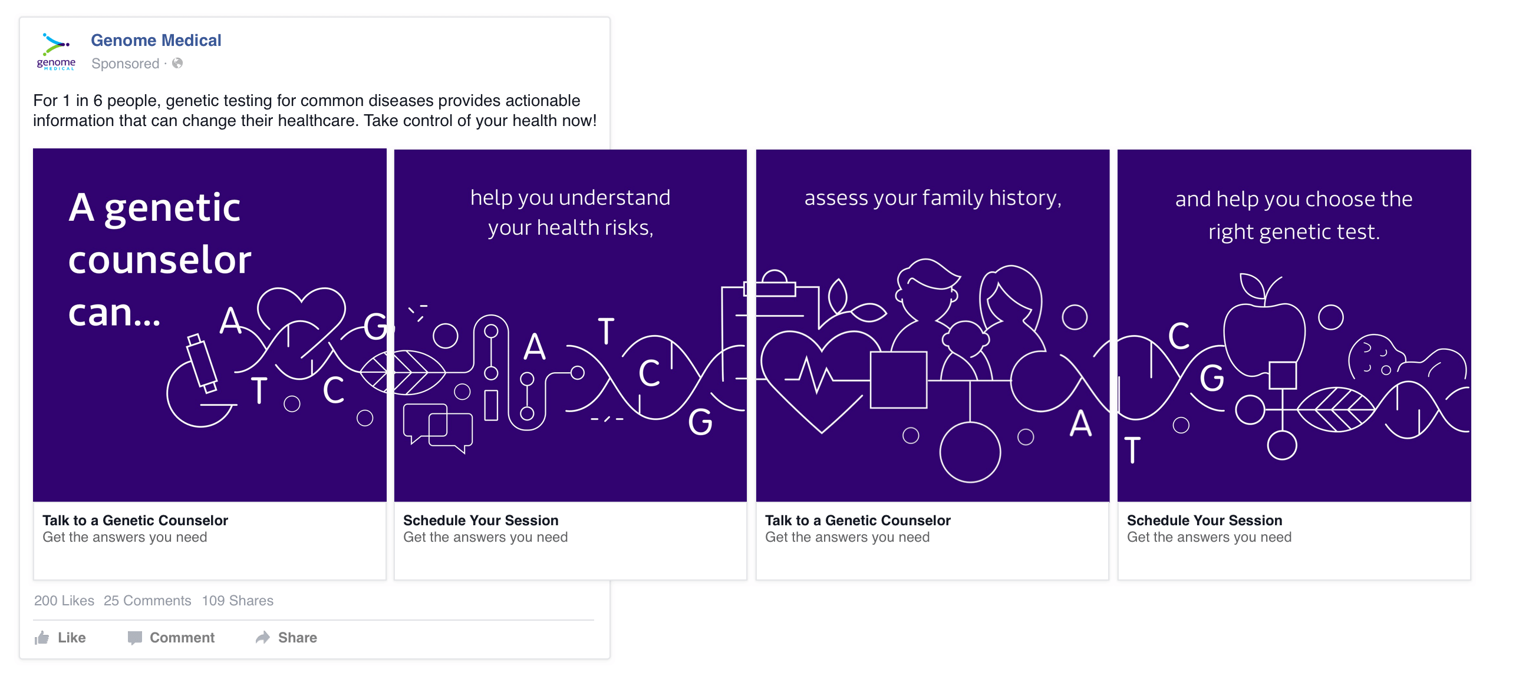View the 200 Likes count

[64, 601]
